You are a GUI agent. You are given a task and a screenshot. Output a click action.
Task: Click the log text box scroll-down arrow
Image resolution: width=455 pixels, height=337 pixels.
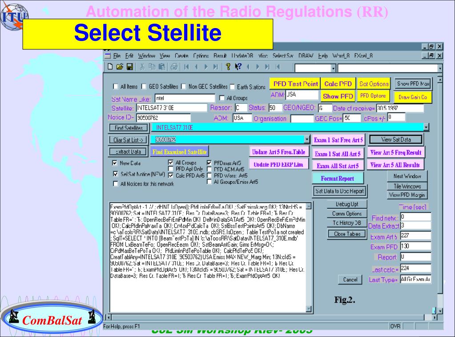pos(309,309)
